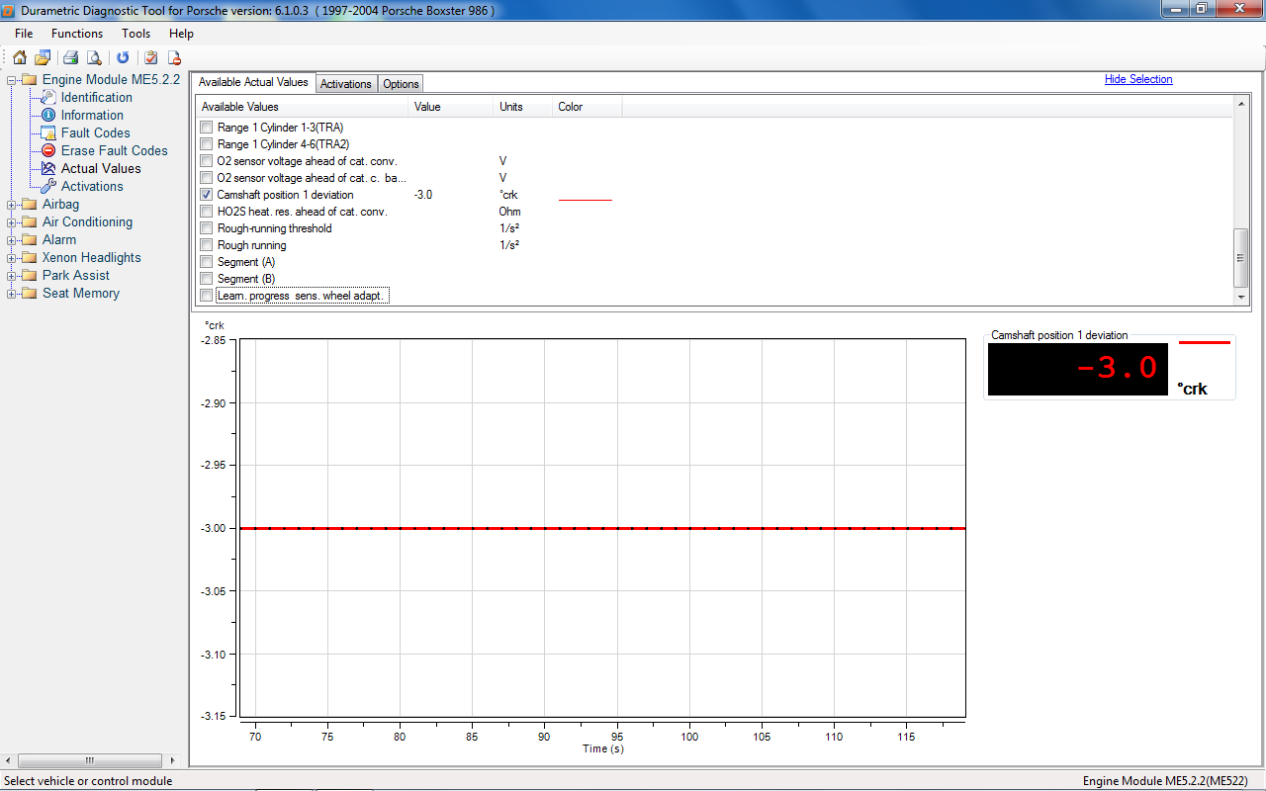Click the Home toolbar icon
This screenshot has height=791, width=1266.
click(x=20, y=57)
